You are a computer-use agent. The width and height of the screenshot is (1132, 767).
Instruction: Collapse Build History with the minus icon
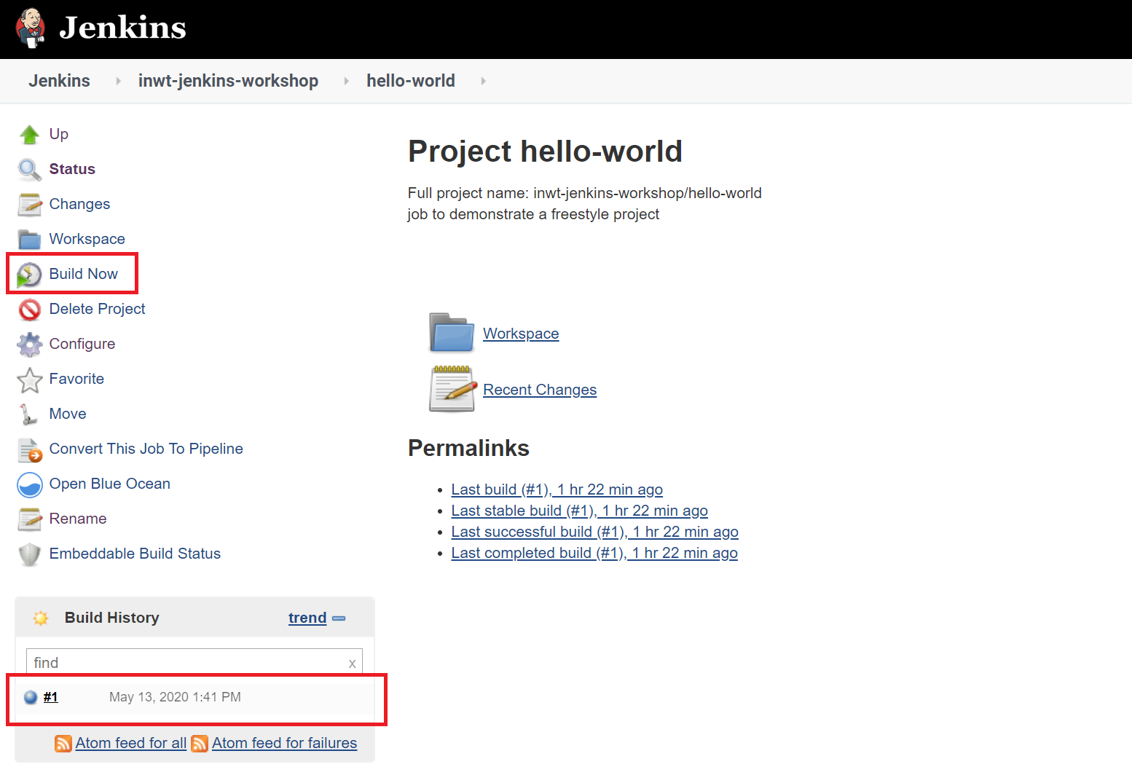pyautogui.click(x=339, y=618)
